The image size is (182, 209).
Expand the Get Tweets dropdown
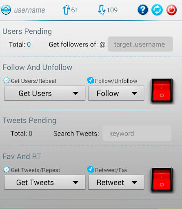(45, 182)
